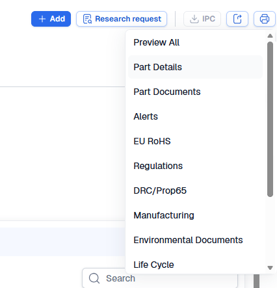
Task: Click the scrollbar up arrow in menu
Action: pyautogui.click(x=270, y=36)
